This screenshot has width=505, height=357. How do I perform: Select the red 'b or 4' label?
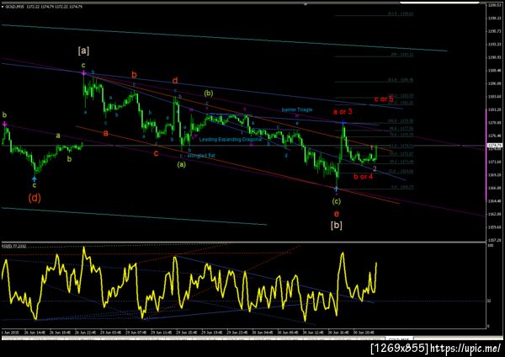(x=363, y=177)
